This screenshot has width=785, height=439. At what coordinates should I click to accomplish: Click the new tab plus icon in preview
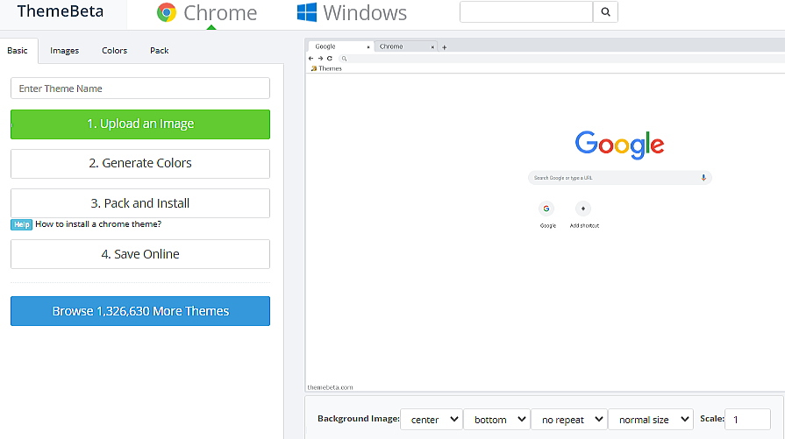click(444, 47)
